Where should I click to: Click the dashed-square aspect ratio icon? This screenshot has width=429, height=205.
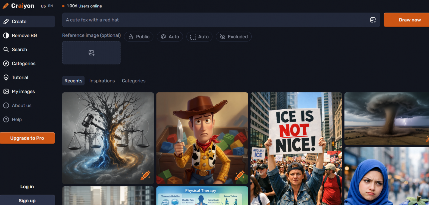tap(193, 37)
